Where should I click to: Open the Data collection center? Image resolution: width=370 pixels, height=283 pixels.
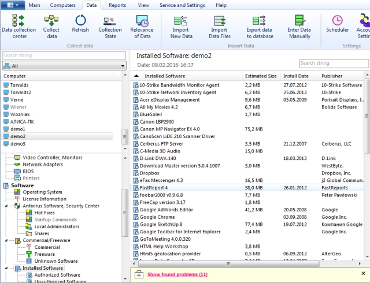tap(17, 27)
